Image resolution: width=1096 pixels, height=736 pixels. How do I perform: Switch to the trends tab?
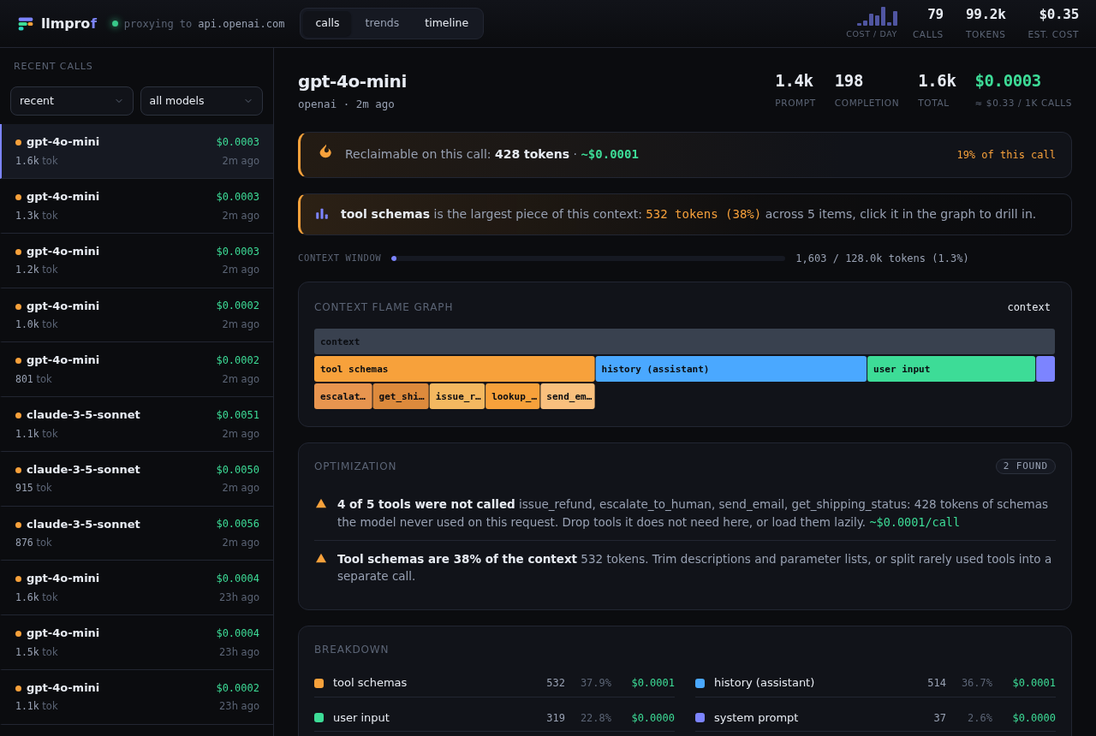(x=382, y=23)
